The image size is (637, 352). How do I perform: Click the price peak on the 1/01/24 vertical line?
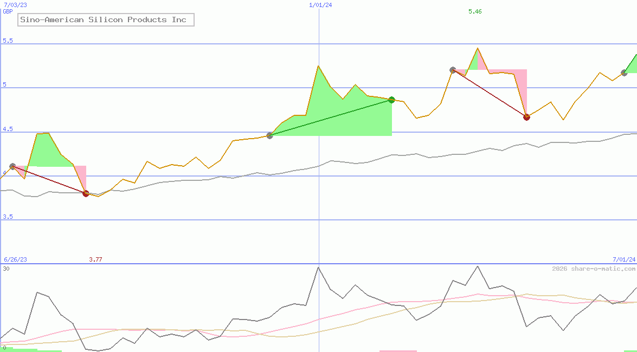[319, 66]
